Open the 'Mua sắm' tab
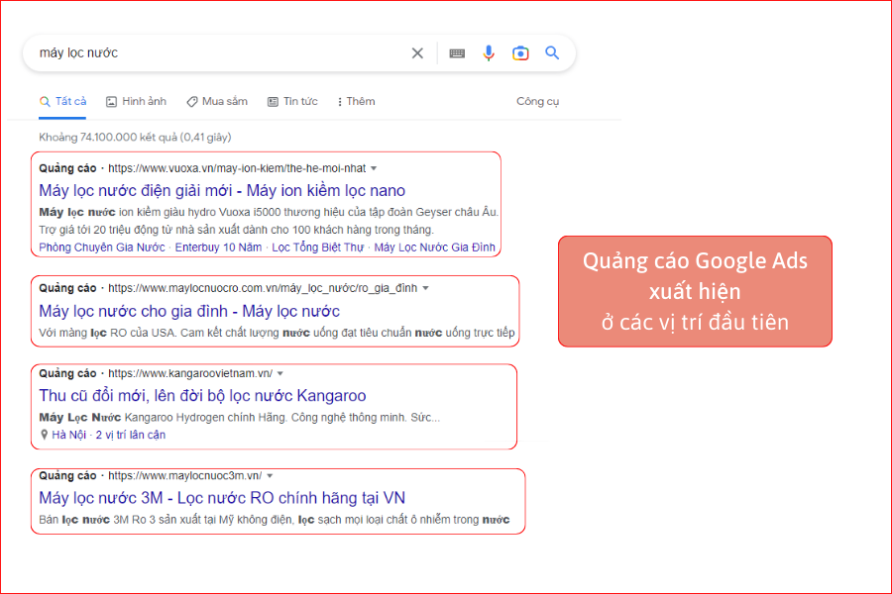 217,101
